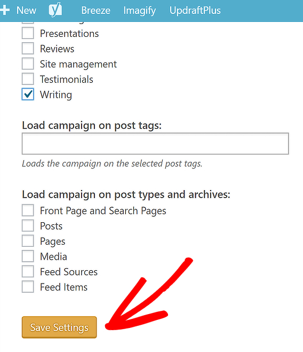Check the Presentations category checkbox

pyautogui.click(x=28, y=33)
